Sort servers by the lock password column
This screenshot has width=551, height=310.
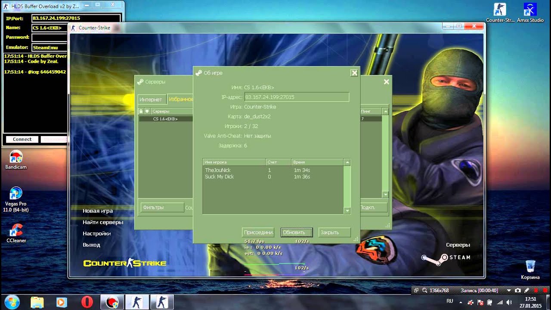point(141,111)
